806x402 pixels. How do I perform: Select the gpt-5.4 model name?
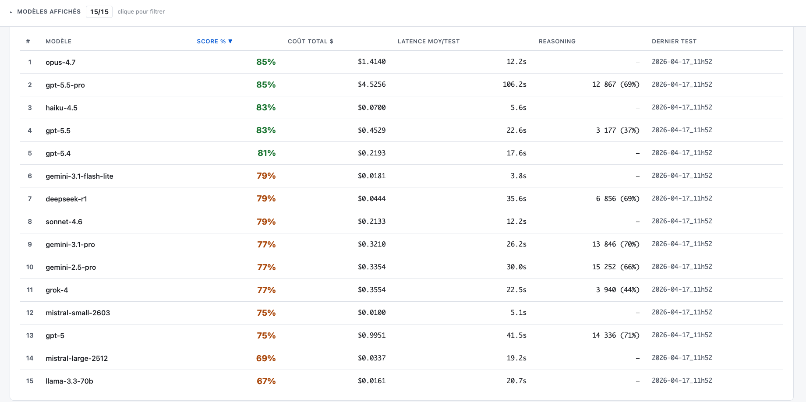tap(58, 153)
